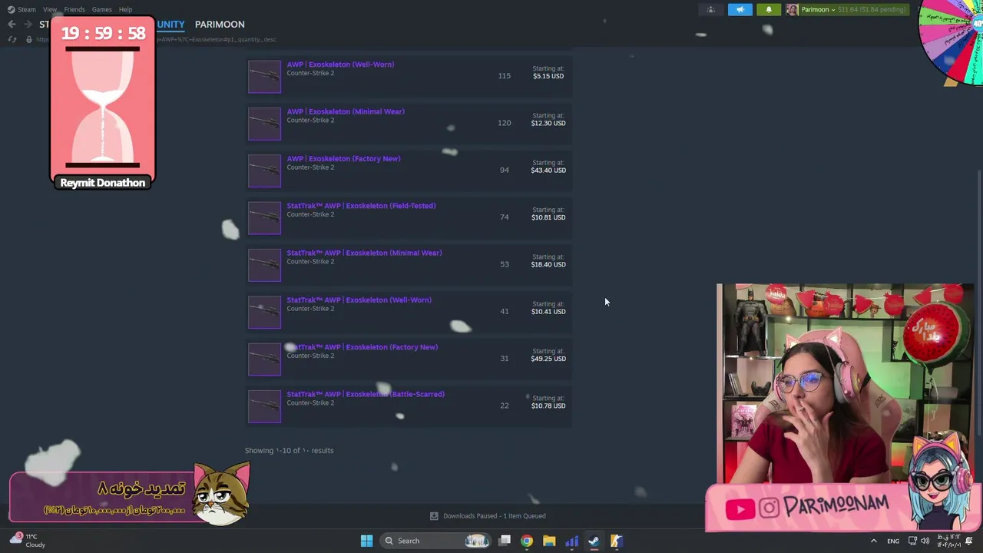983x553 pixels.
Task: Open the View menu
Action: tap(50, 9)
